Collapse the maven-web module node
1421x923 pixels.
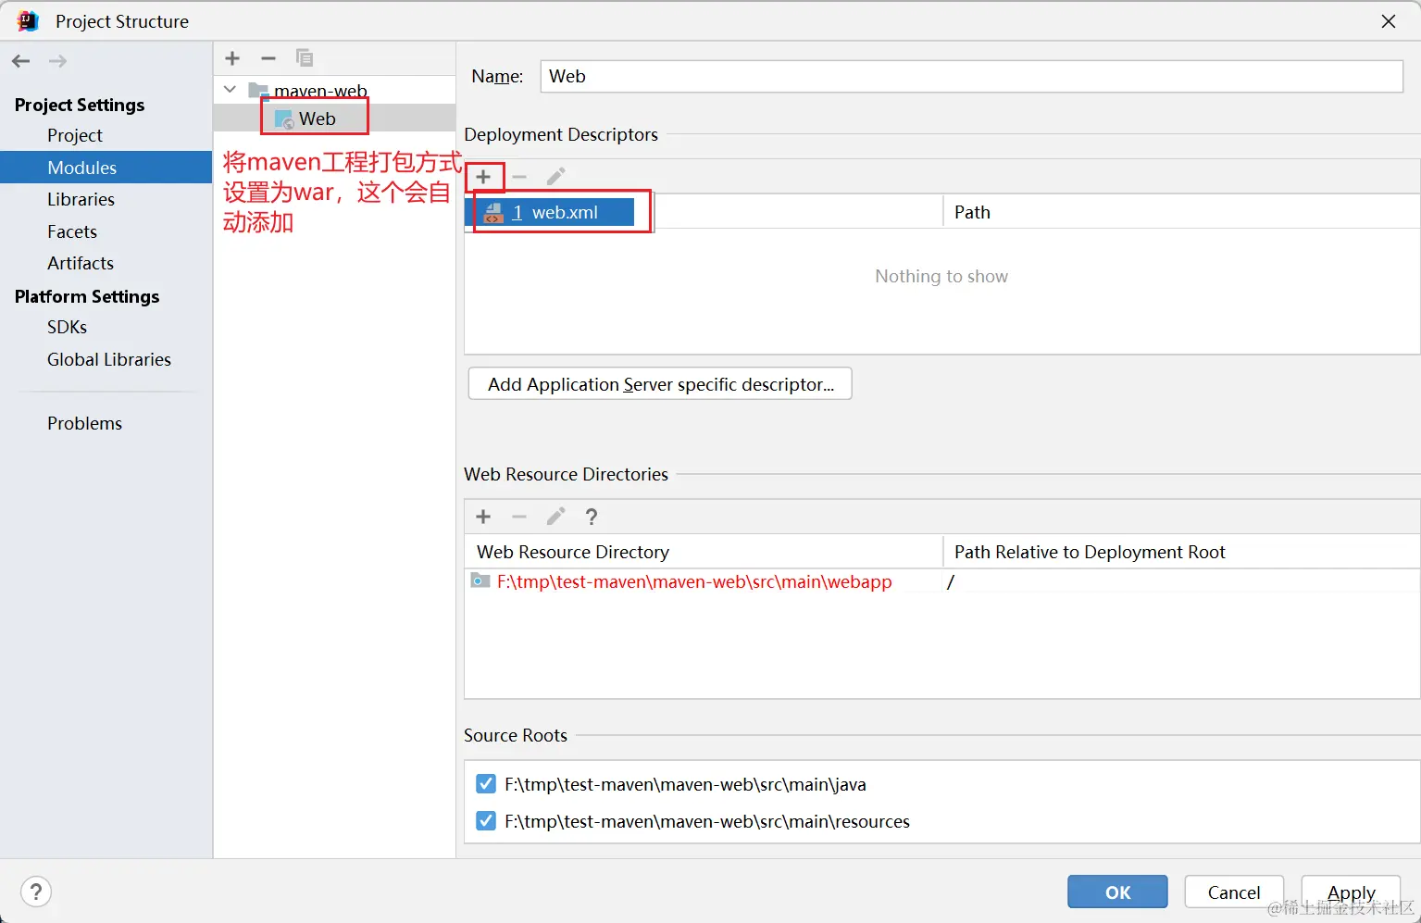click(231, 90)
